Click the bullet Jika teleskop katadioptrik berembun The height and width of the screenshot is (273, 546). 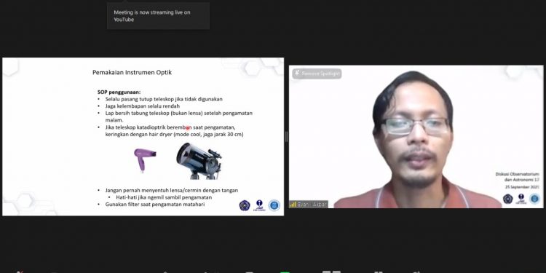point(174,130)
